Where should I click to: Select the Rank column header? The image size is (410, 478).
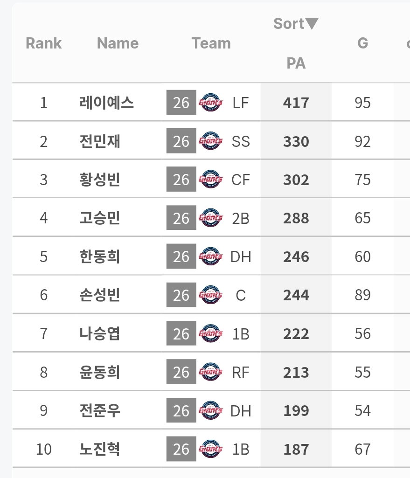pos(43,43)
